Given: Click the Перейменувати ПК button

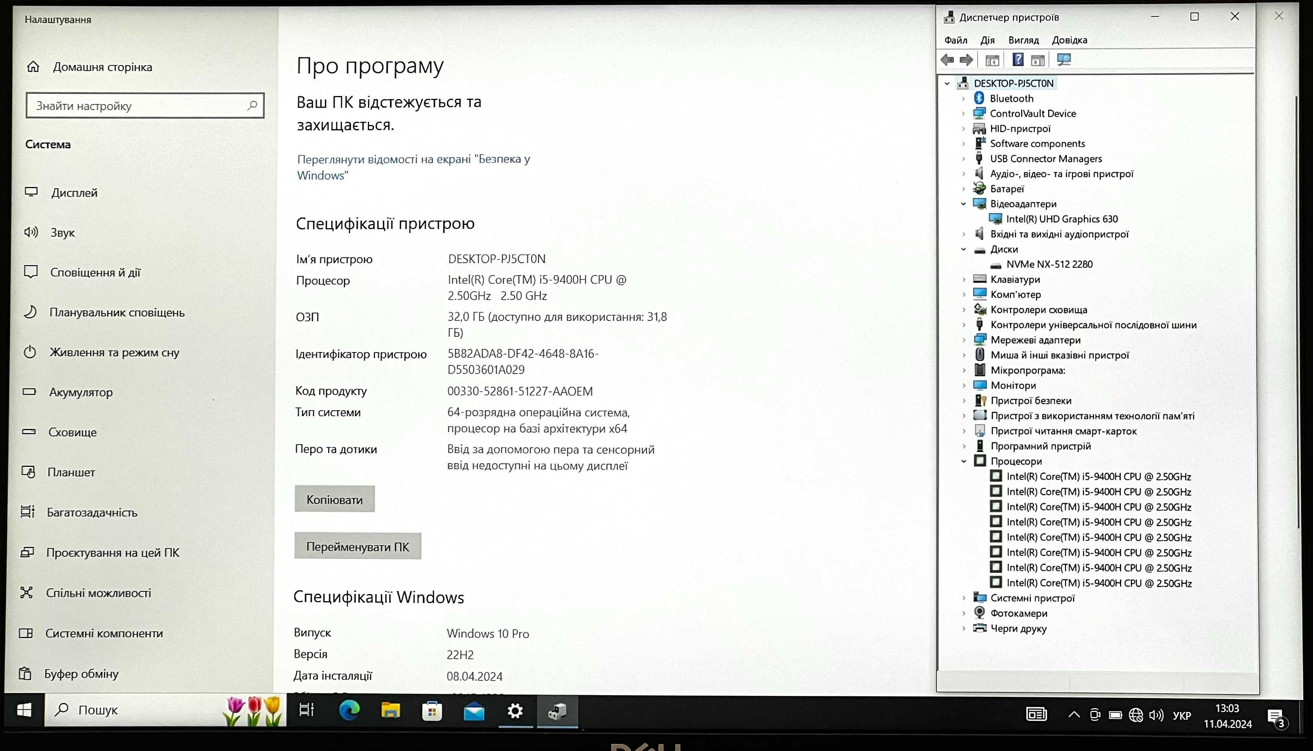Looking at the screenshot, I should pyautogui.click(x=358, y=546).
